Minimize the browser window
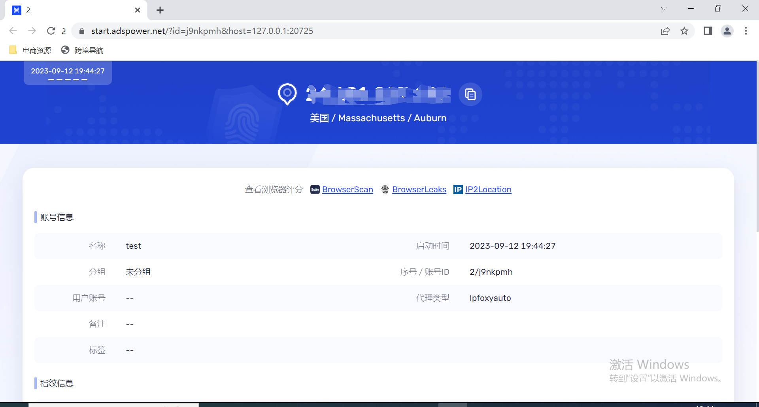This screenshot has width=759, height=407. 691,9
